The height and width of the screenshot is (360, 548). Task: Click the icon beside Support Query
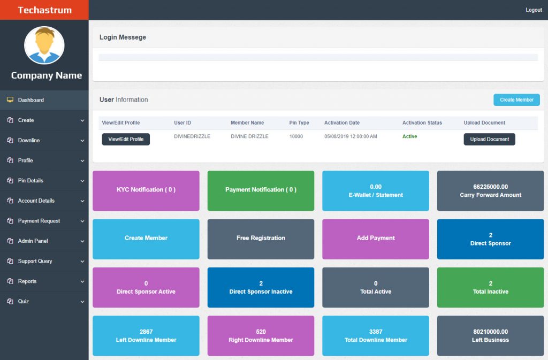[x=10, y=261]
